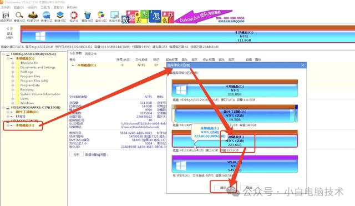Select 本地磁盘(I:) in the disk tree

point(25,125)
